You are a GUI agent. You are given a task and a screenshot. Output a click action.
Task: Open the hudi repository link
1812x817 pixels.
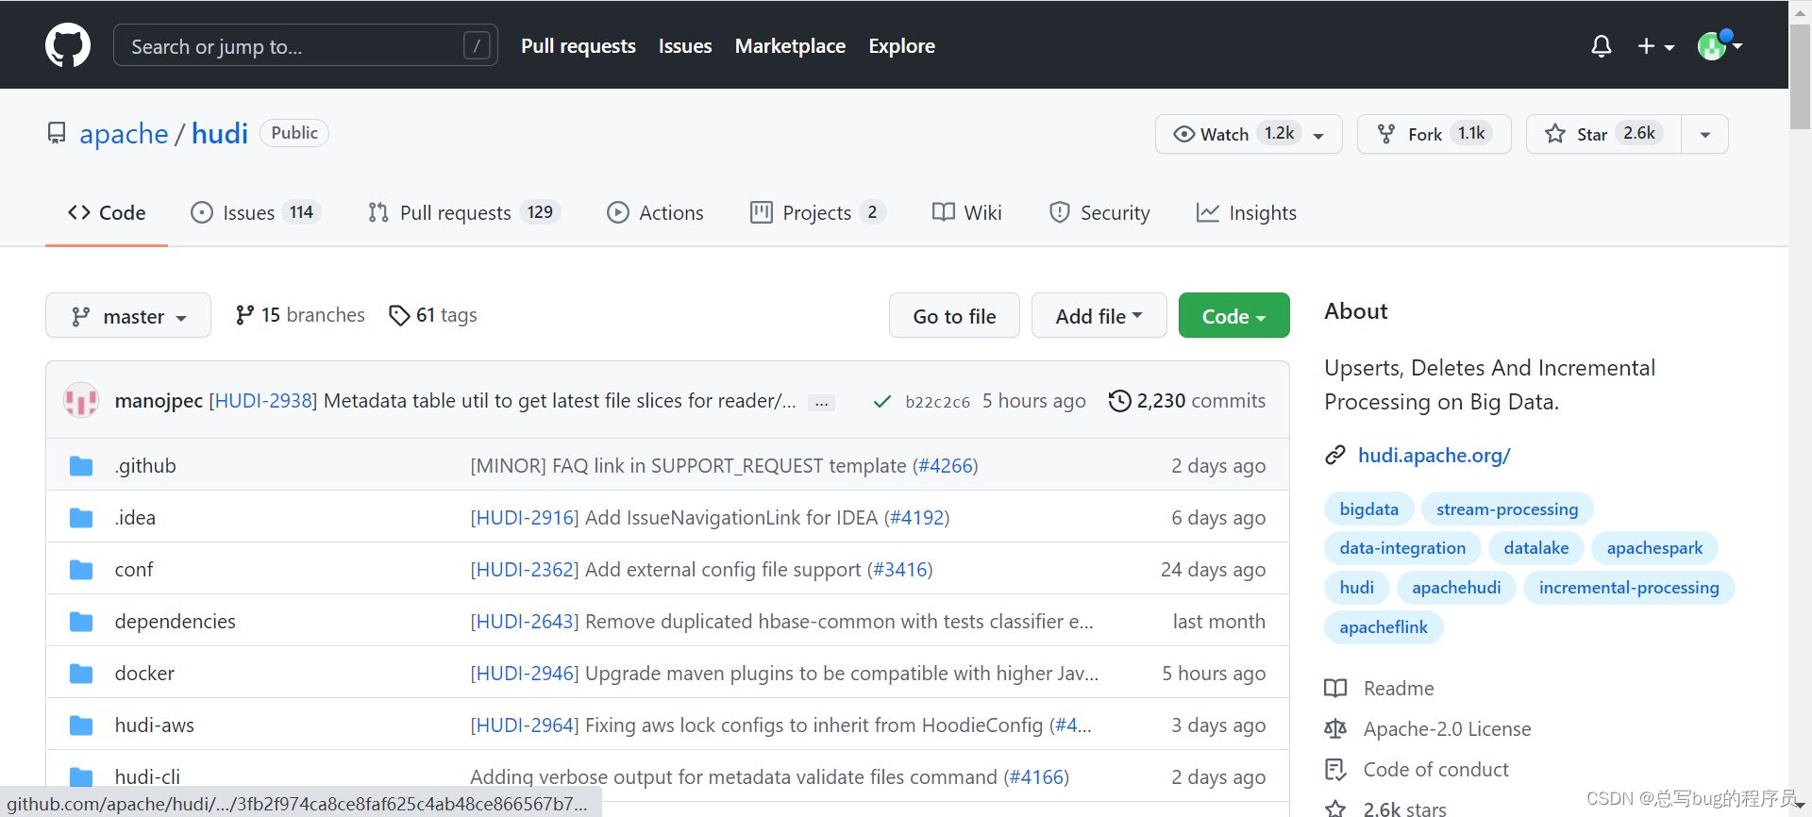[220, 134]
